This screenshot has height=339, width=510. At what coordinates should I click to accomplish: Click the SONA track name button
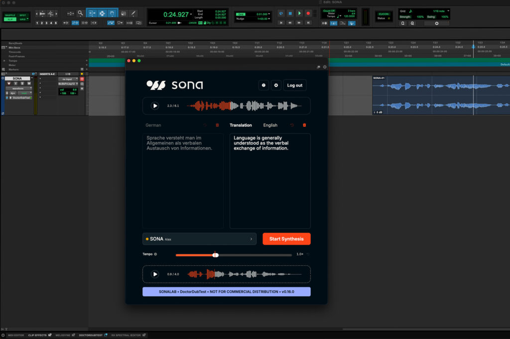pyautogui.click(x=17, y=79)
